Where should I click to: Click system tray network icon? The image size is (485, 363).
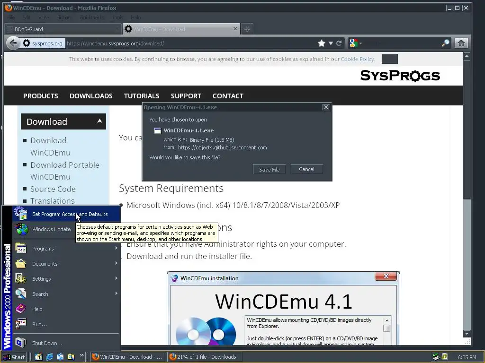pyautogui.click(x=436, y=357)
